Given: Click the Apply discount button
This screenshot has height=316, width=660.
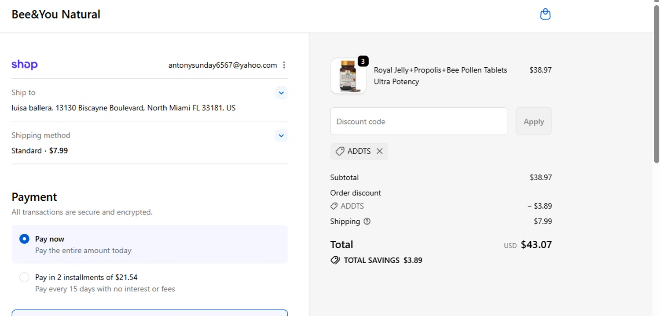Looking at the screenshot, I should [x=534, y=121].
